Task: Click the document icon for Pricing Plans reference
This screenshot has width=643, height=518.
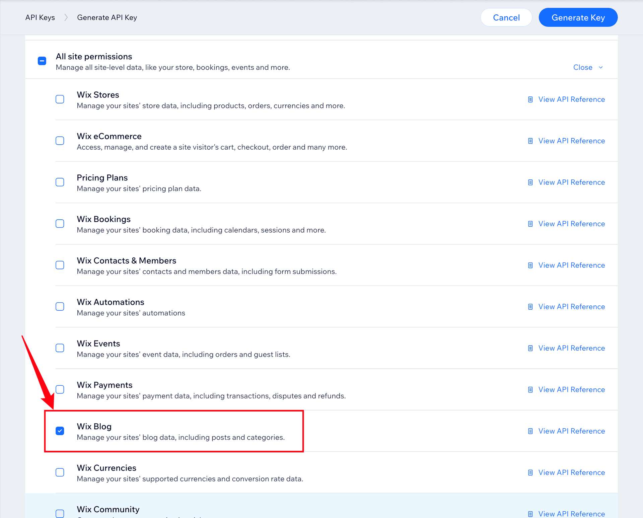Action: point(530,182)
